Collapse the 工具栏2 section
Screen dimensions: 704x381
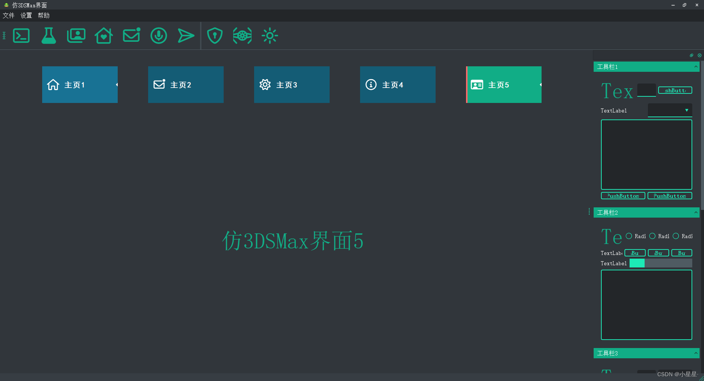(646, 212)
